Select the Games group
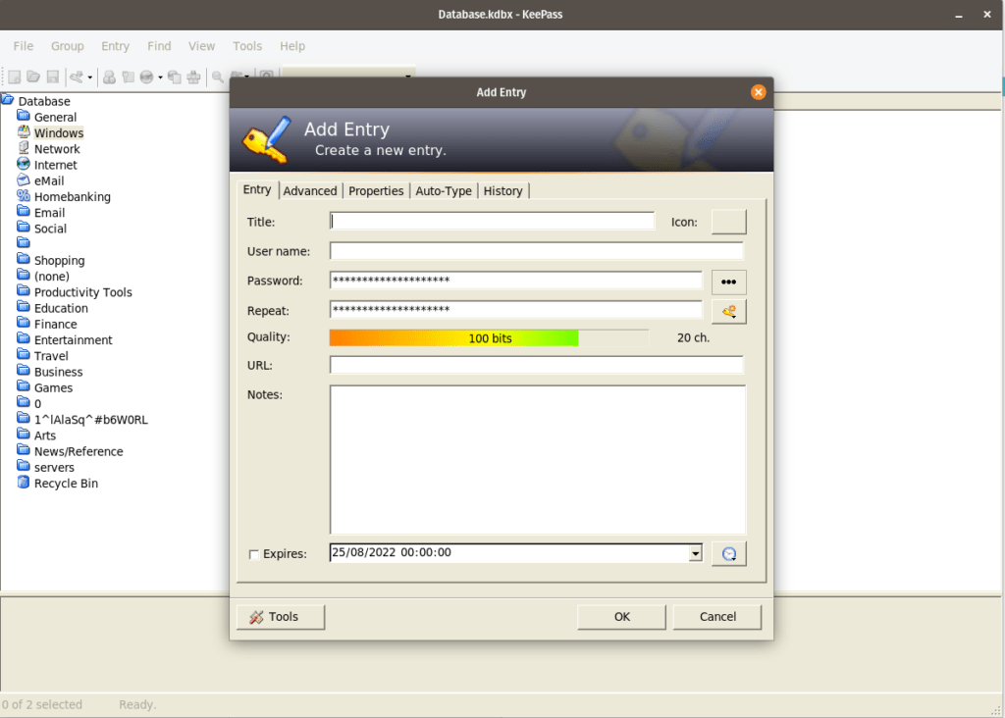The height and width of the screenshot is (718, 1005). pos(53,388)
